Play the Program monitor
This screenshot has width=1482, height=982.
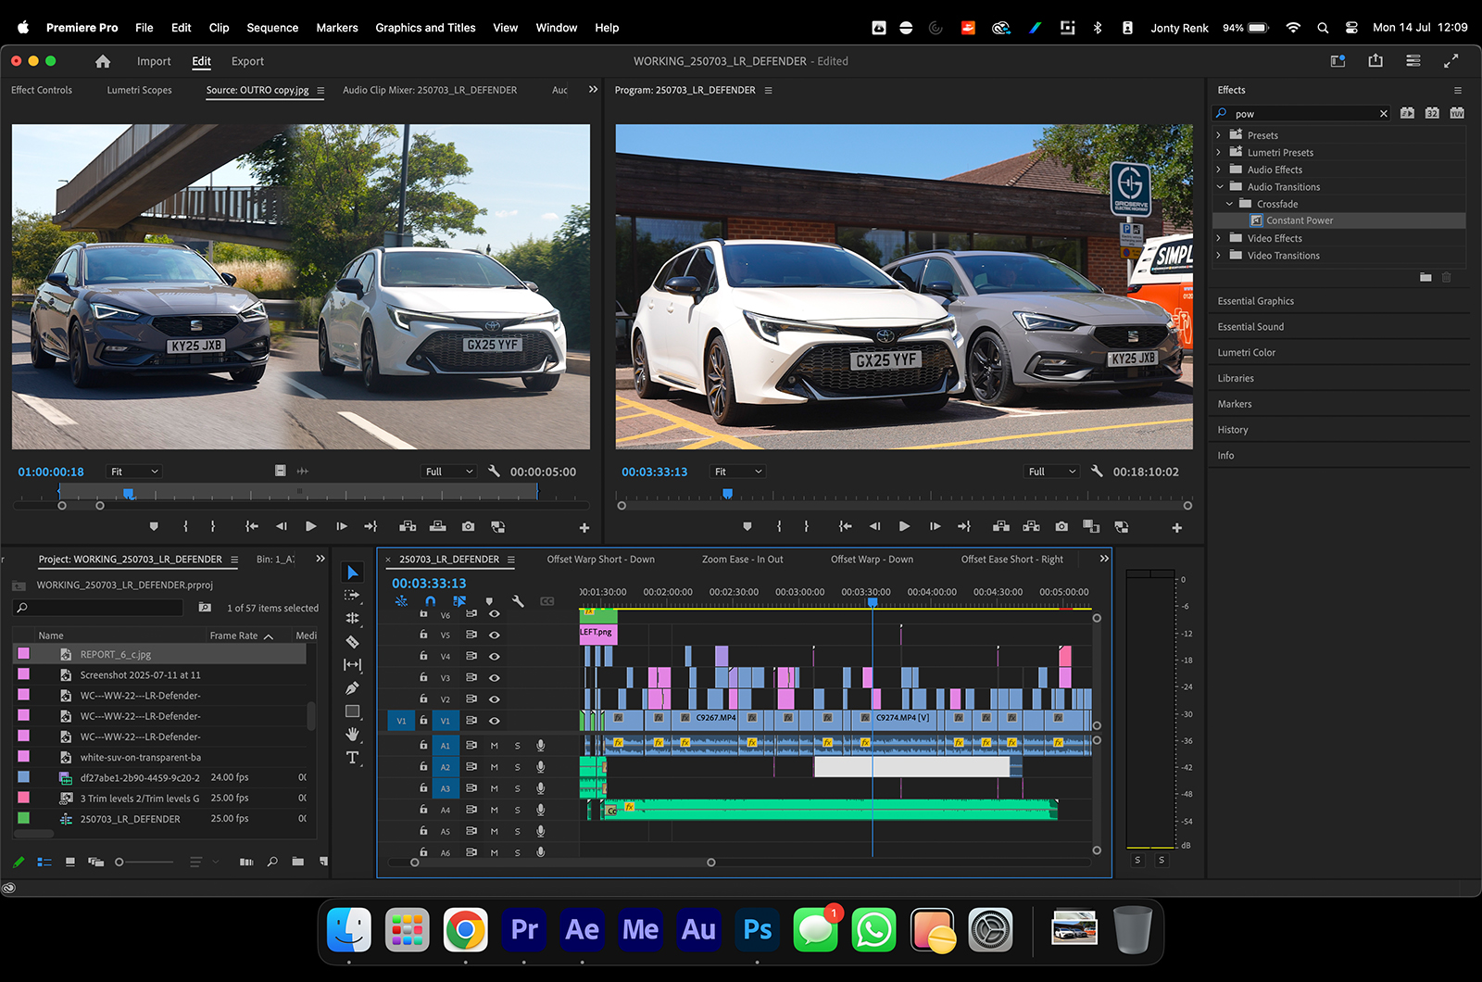(x=904, y=526)
